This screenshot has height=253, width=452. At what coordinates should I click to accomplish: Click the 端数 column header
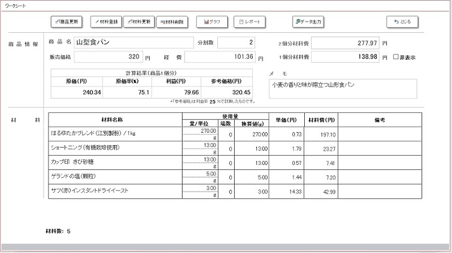[x=226, y=123]
